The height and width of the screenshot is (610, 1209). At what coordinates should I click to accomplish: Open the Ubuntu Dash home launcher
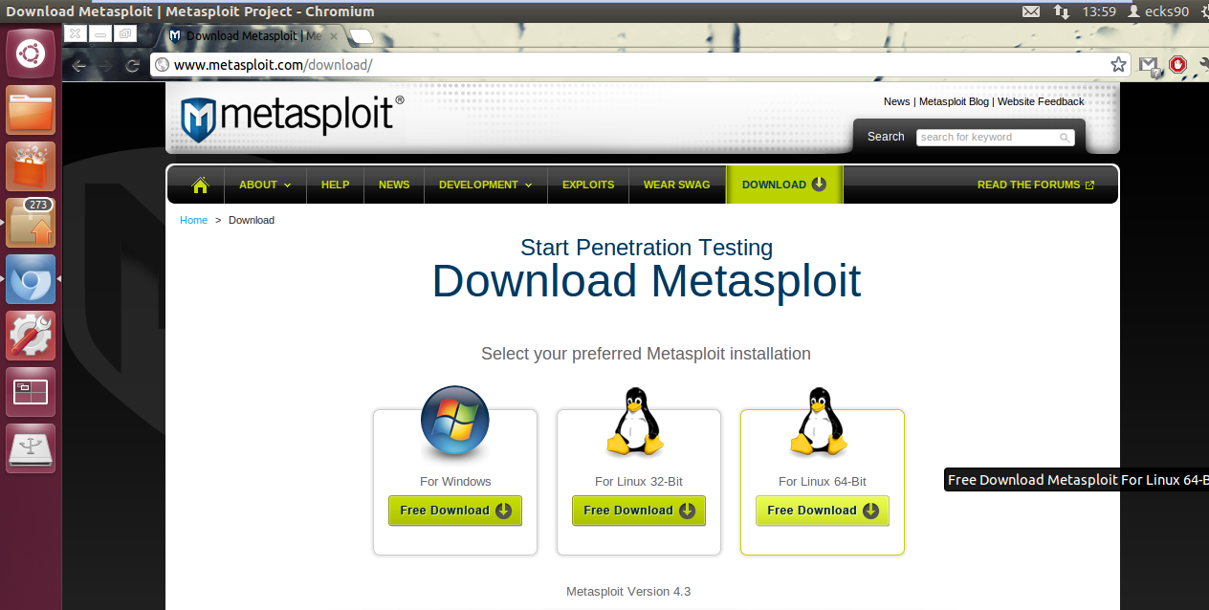pos(31,54)
